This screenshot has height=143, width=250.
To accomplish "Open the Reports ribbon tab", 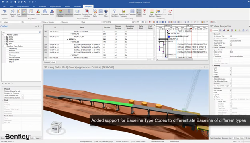I will pyautogui.click(x=68, y=6).
